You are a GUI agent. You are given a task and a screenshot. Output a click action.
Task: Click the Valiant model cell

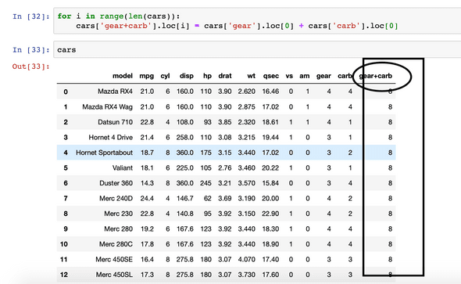point(123,167)
